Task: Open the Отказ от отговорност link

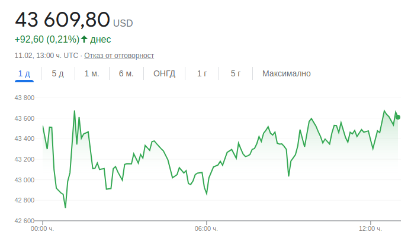Action: pos(119,56)
